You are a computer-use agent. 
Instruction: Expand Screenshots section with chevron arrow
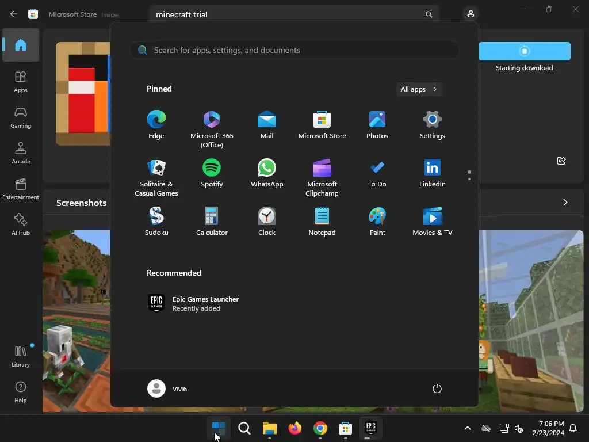click(565, 203)
